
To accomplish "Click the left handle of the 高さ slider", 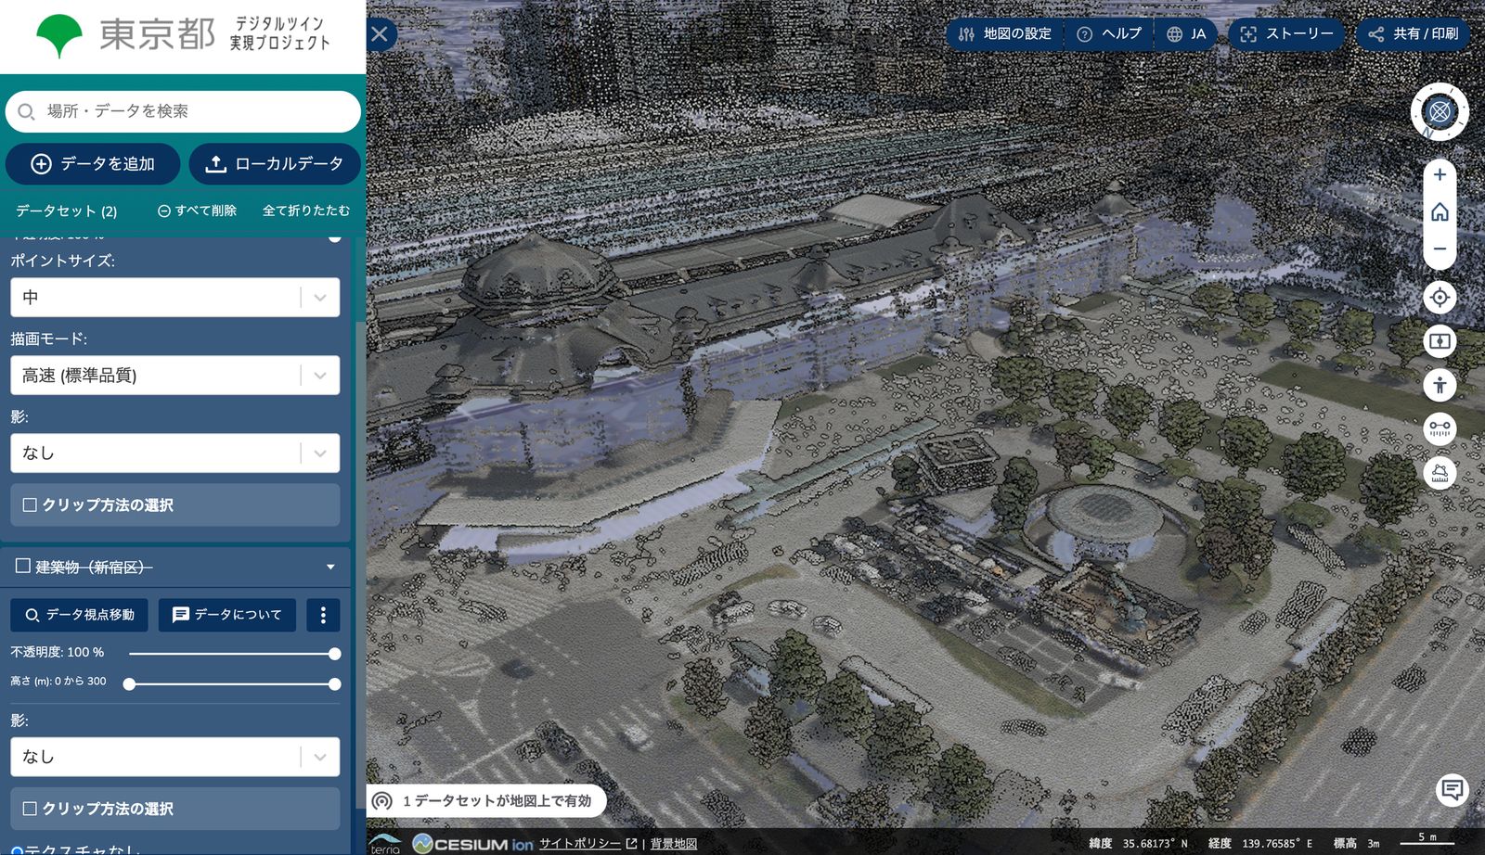I will (x=130, y=684).
